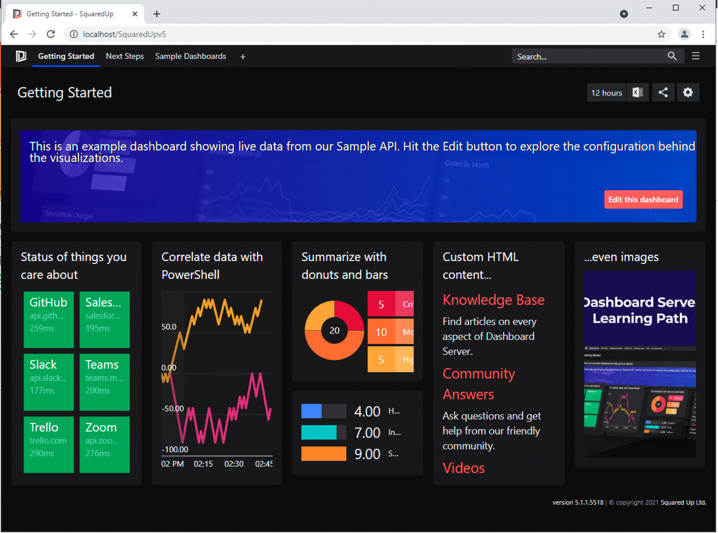Click the blue bar next to 4.00
Screen dimensions: 718x533
[x=311, y=411]
